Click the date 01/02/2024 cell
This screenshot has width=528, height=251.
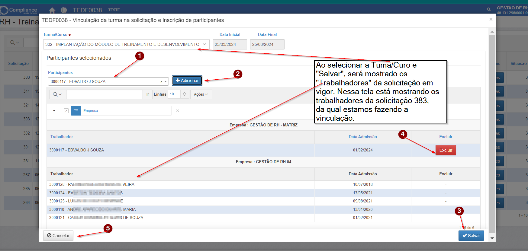point(363,150)
